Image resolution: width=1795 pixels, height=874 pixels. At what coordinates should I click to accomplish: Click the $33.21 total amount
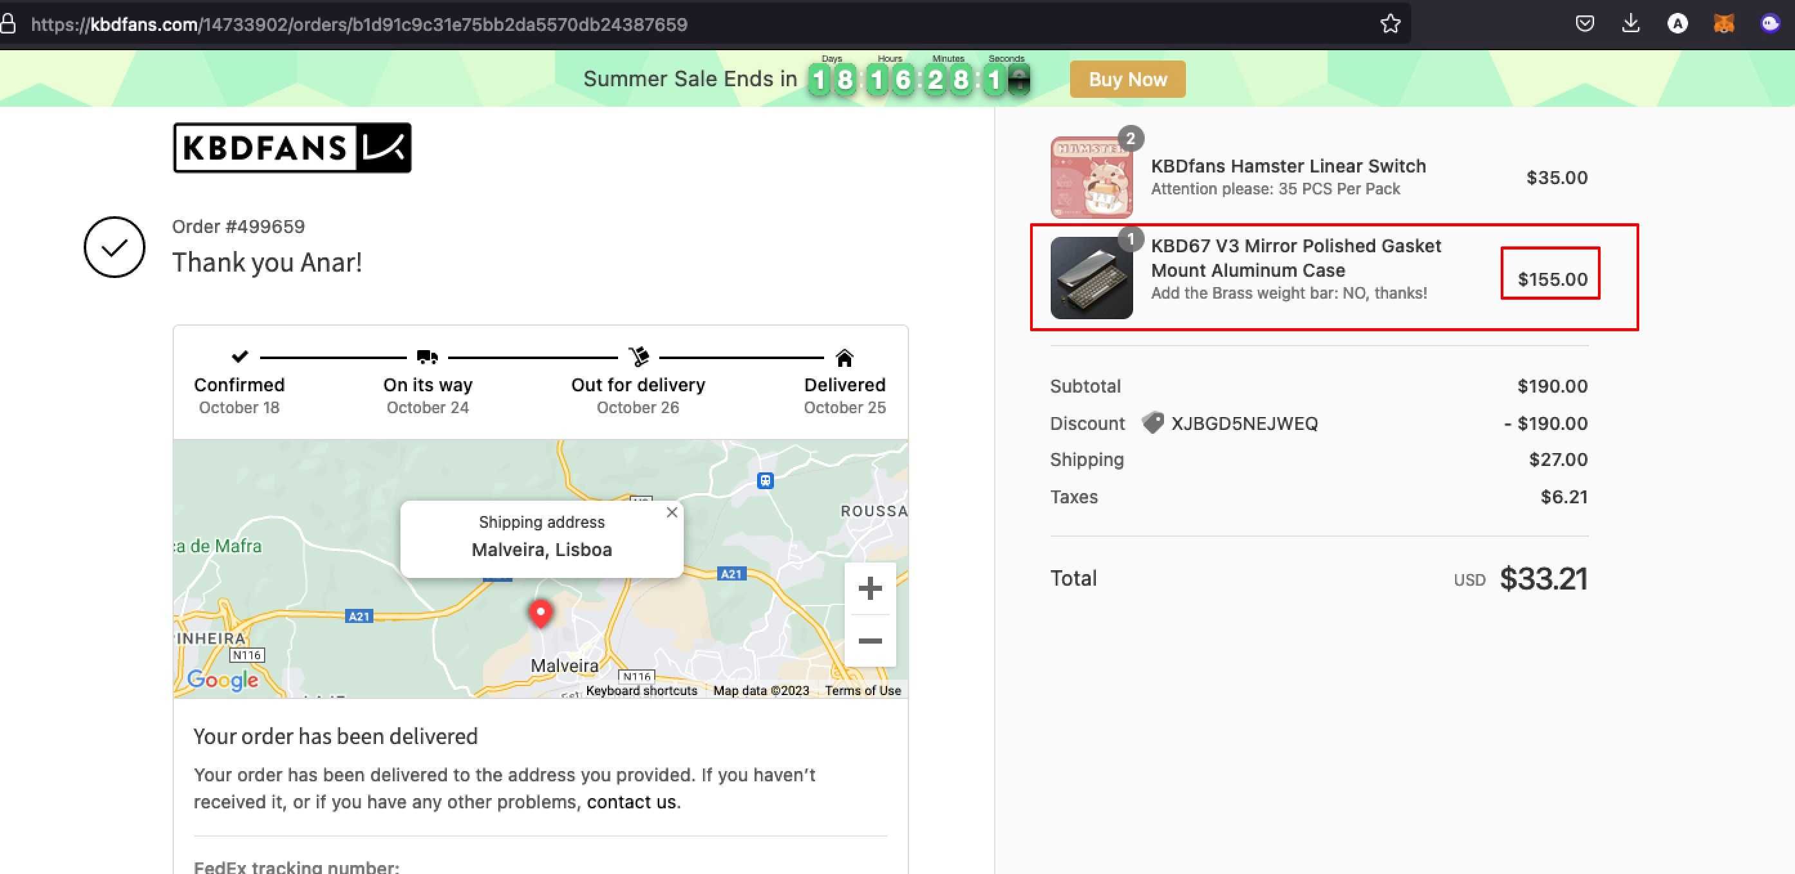[1543, 579]
